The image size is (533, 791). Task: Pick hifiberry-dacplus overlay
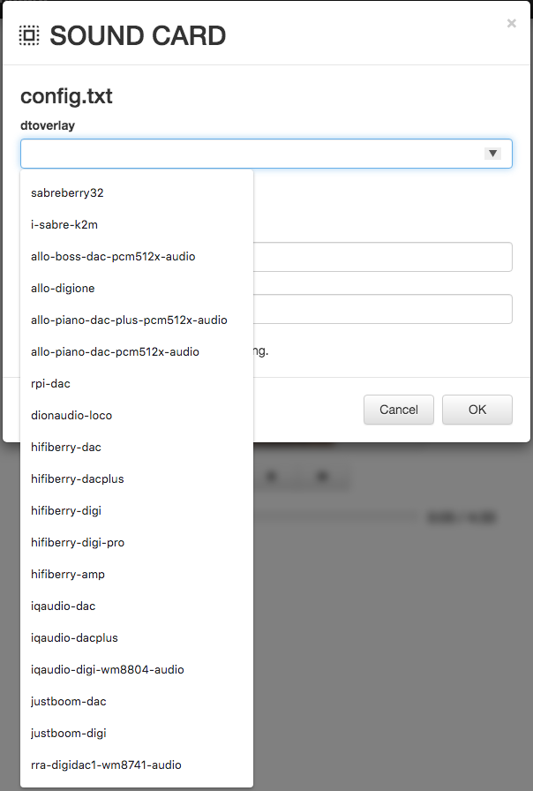(x=137, y=478)
